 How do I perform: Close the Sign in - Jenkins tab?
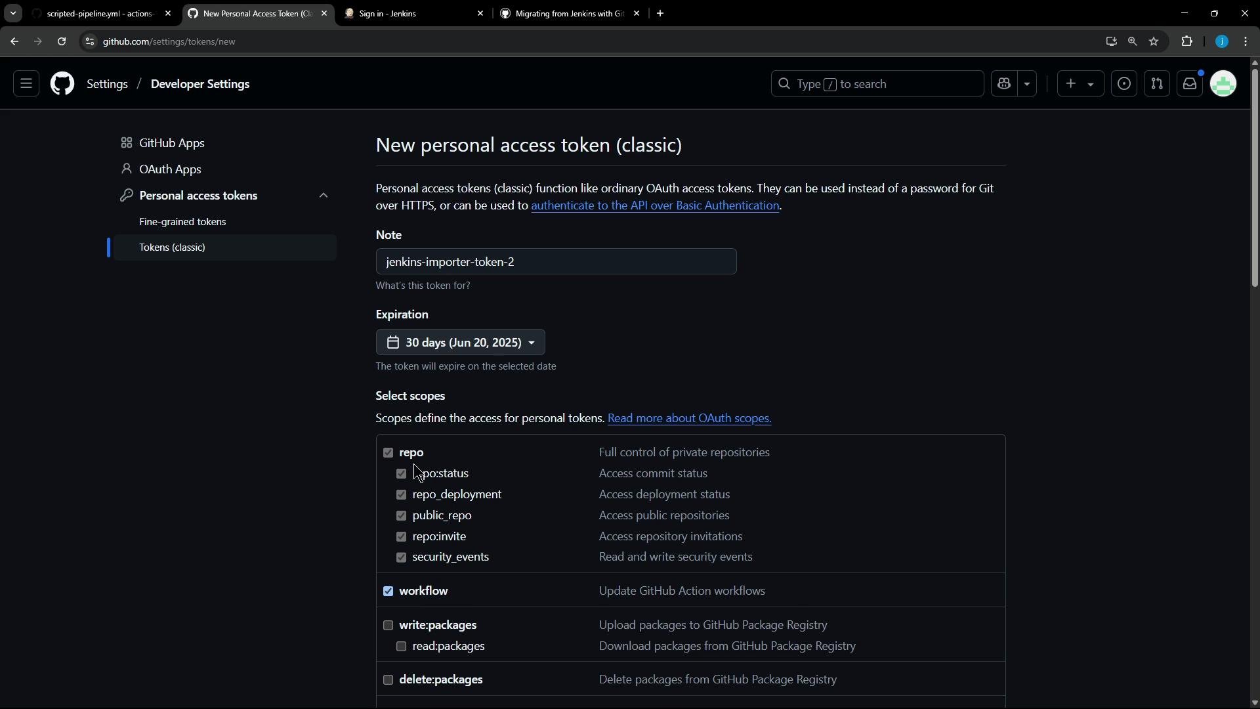480,13
